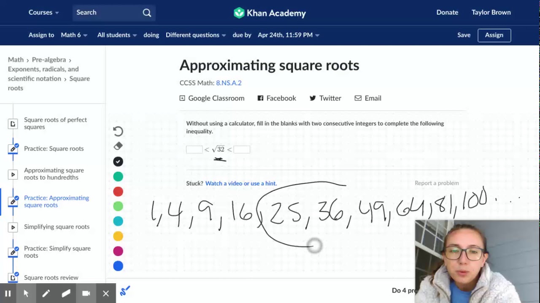Select the eraser tool in scratchpad
Screen dimensions: 540x303
point(118,146)
